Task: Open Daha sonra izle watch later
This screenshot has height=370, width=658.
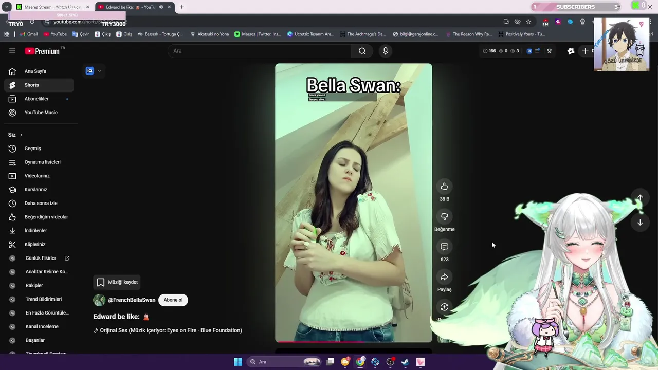Action: pos(39,203)
